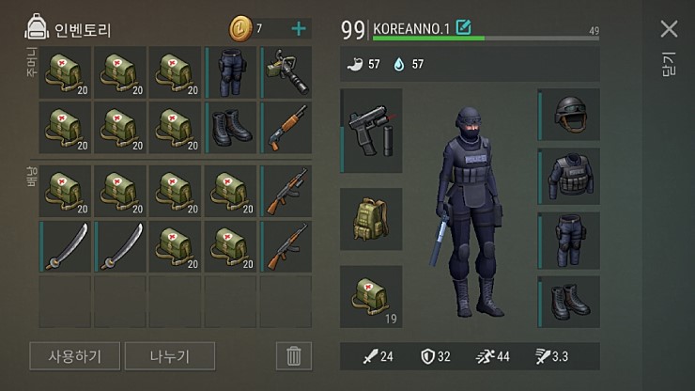Click the plus icon to add coins

click(x=299, y=29)
